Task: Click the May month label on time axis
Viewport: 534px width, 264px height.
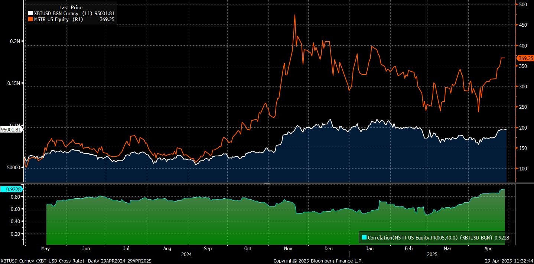Action: [x=45, y=249]
